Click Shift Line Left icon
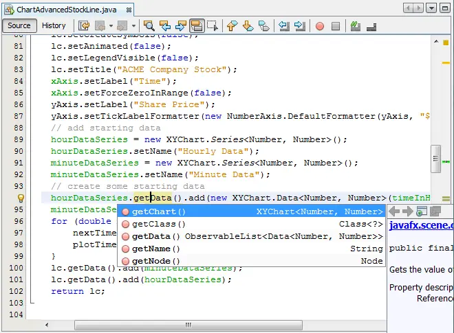Viewport: 454px width, 333px height. click(284, 26)
